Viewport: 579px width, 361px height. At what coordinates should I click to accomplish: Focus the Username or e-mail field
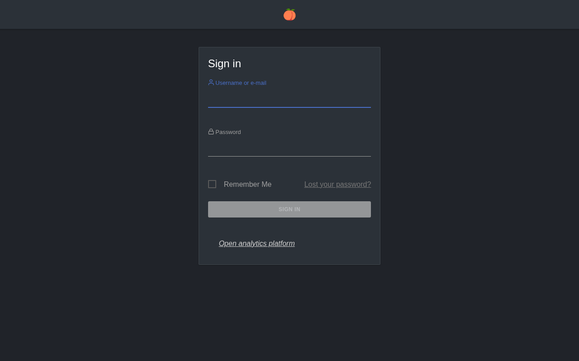click(289, 100)
